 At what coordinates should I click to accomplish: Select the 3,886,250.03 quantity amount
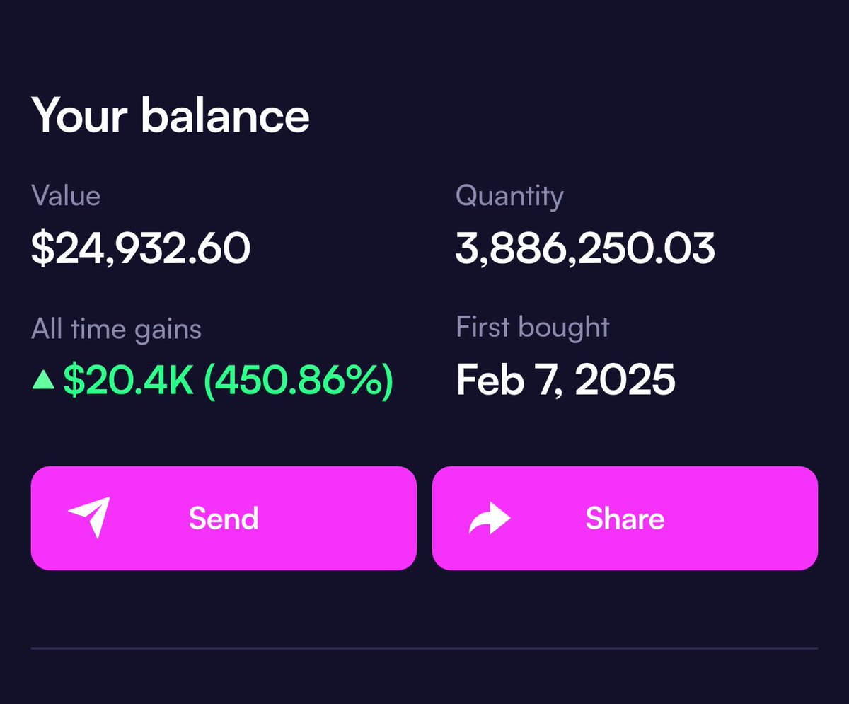[585, 249]
